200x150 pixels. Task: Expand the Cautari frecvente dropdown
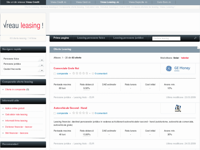click(x=42, y=70)
